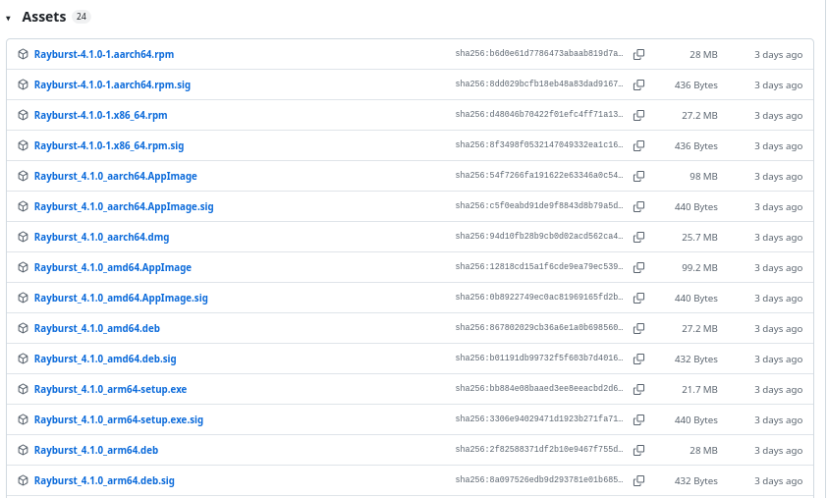Copy sha256 of Rayburst_4.1.0_amd64.AppImage.sig

(638, 298)
